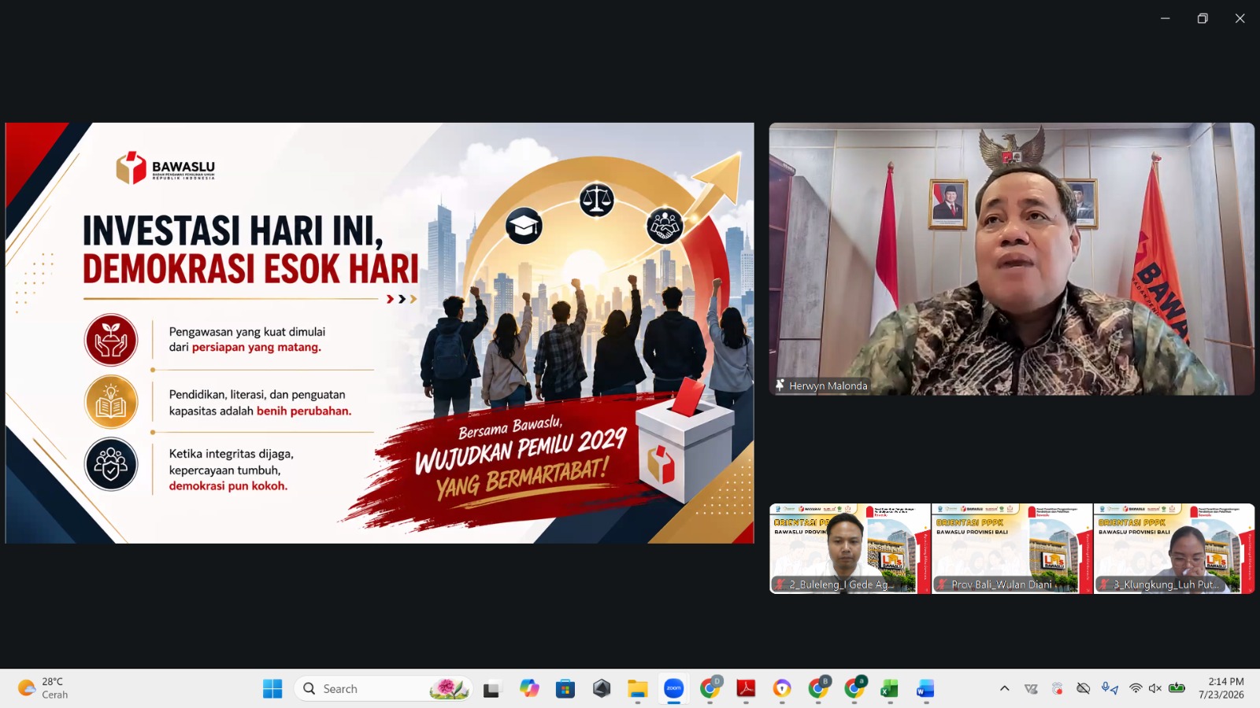1260x708 pixels.
Task: Select the 2_Buleleng_I Gede participant thumbnail
Action: pyautogui.click(x=850, y=548)
